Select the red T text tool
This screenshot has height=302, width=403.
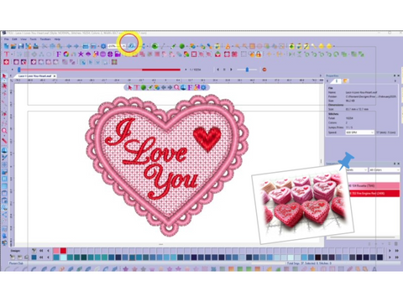click(7, 54)
